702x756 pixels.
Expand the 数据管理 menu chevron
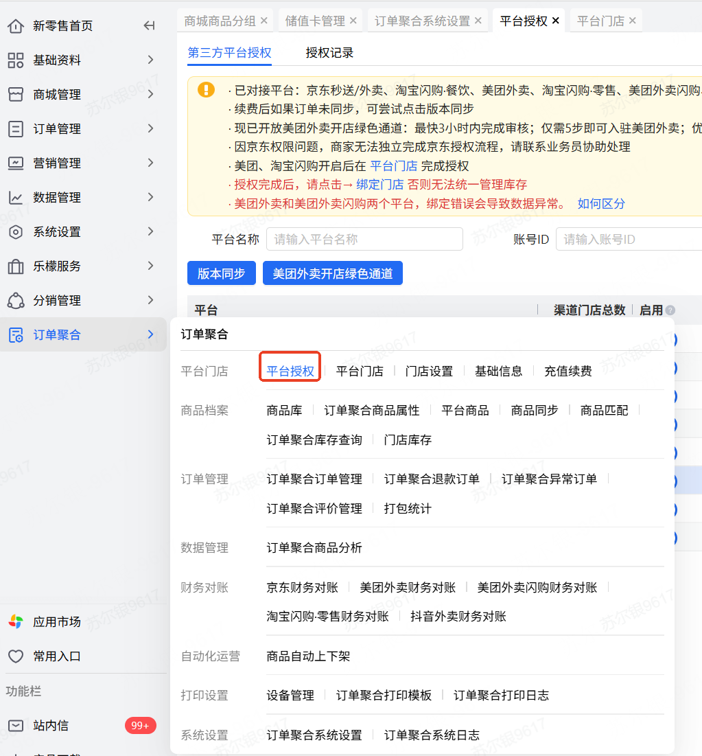coord(151,197)
